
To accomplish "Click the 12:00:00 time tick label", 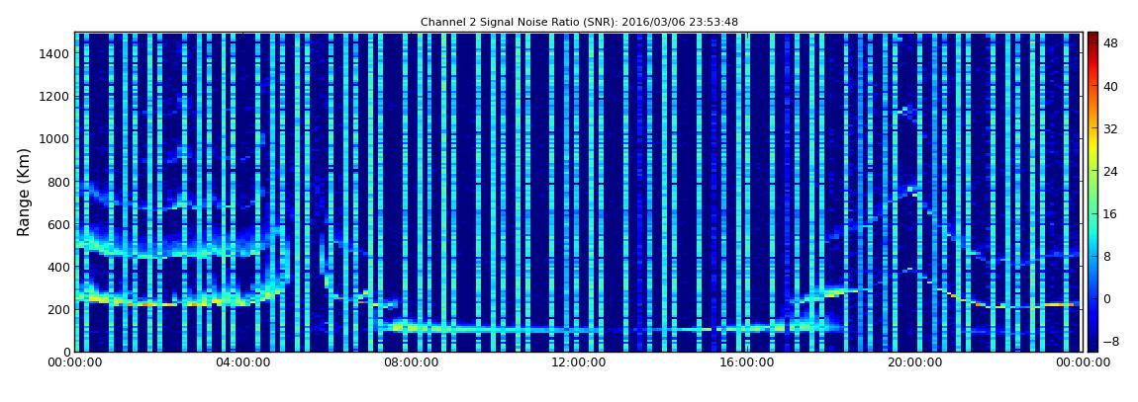I will pyautogui.click(x=577, y=362).
